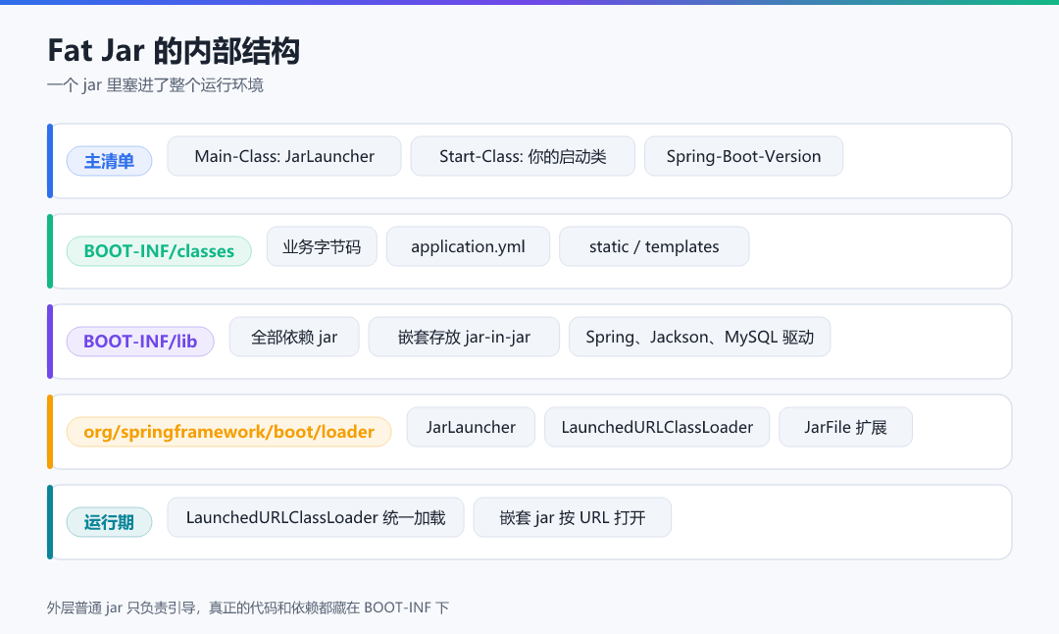The height and width of the screenshot is (634, 1059).
Task: Click the LaunchedURLClassLoader chip in loader row
Action: 657,427
